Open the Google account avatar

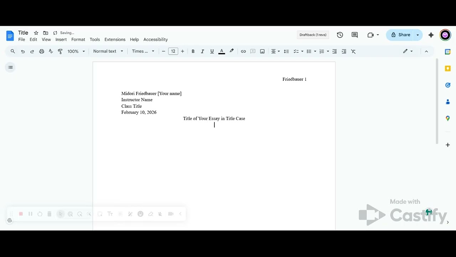445,35
